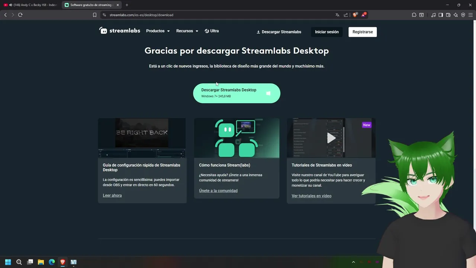Viewport: 476px width, 268px height.
Task: Close the Software gratuito de streaming tab
Action: coord(118,5)
